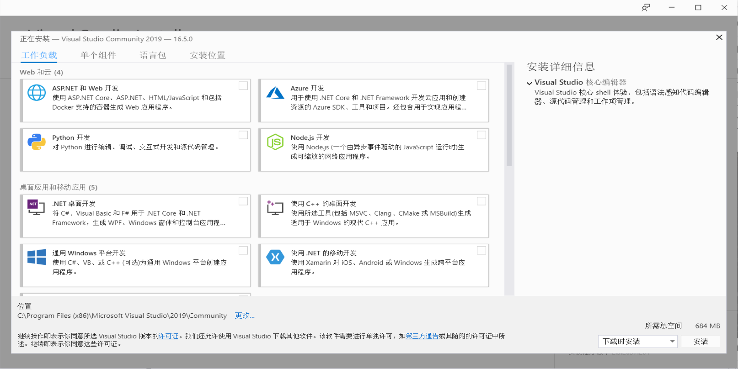Click the Web 和云 (4) section heading

(x=42, y=72)
